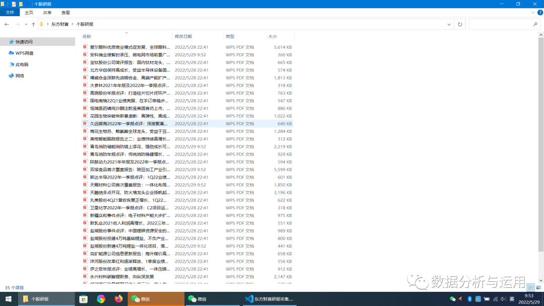Expand chevron before 东方财富 breadcrumb
The width and height of the screenshot is (544, 306).
47,24
